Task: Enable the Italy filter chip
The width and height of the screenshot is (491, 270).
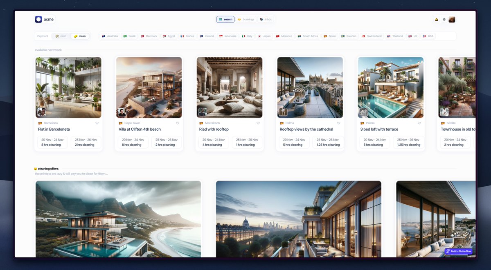Action: 247,36
